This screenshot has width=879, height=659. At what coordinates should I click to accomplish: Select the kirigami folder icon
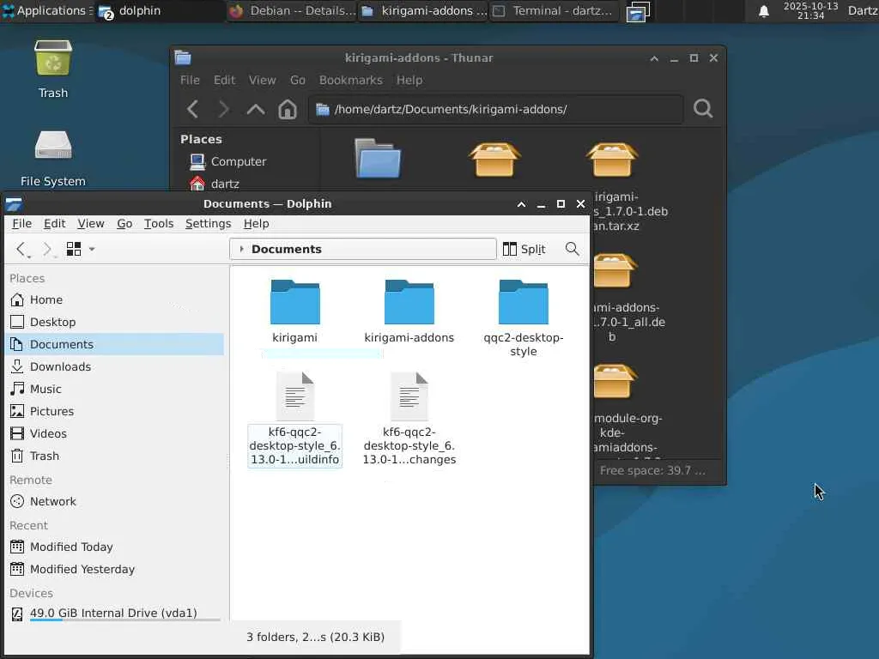295,302
